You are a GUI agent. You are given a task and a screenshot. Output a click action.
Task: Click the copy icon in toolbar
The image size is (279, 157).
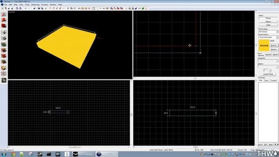coord(71,8)
